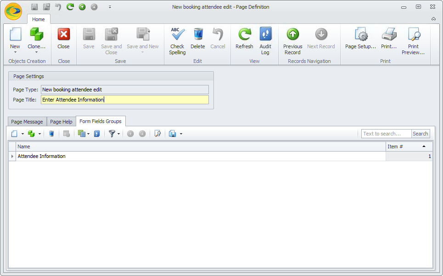Switch to the Page Message tab
This screenshot has width=443, height=276.
click(27, 122)
